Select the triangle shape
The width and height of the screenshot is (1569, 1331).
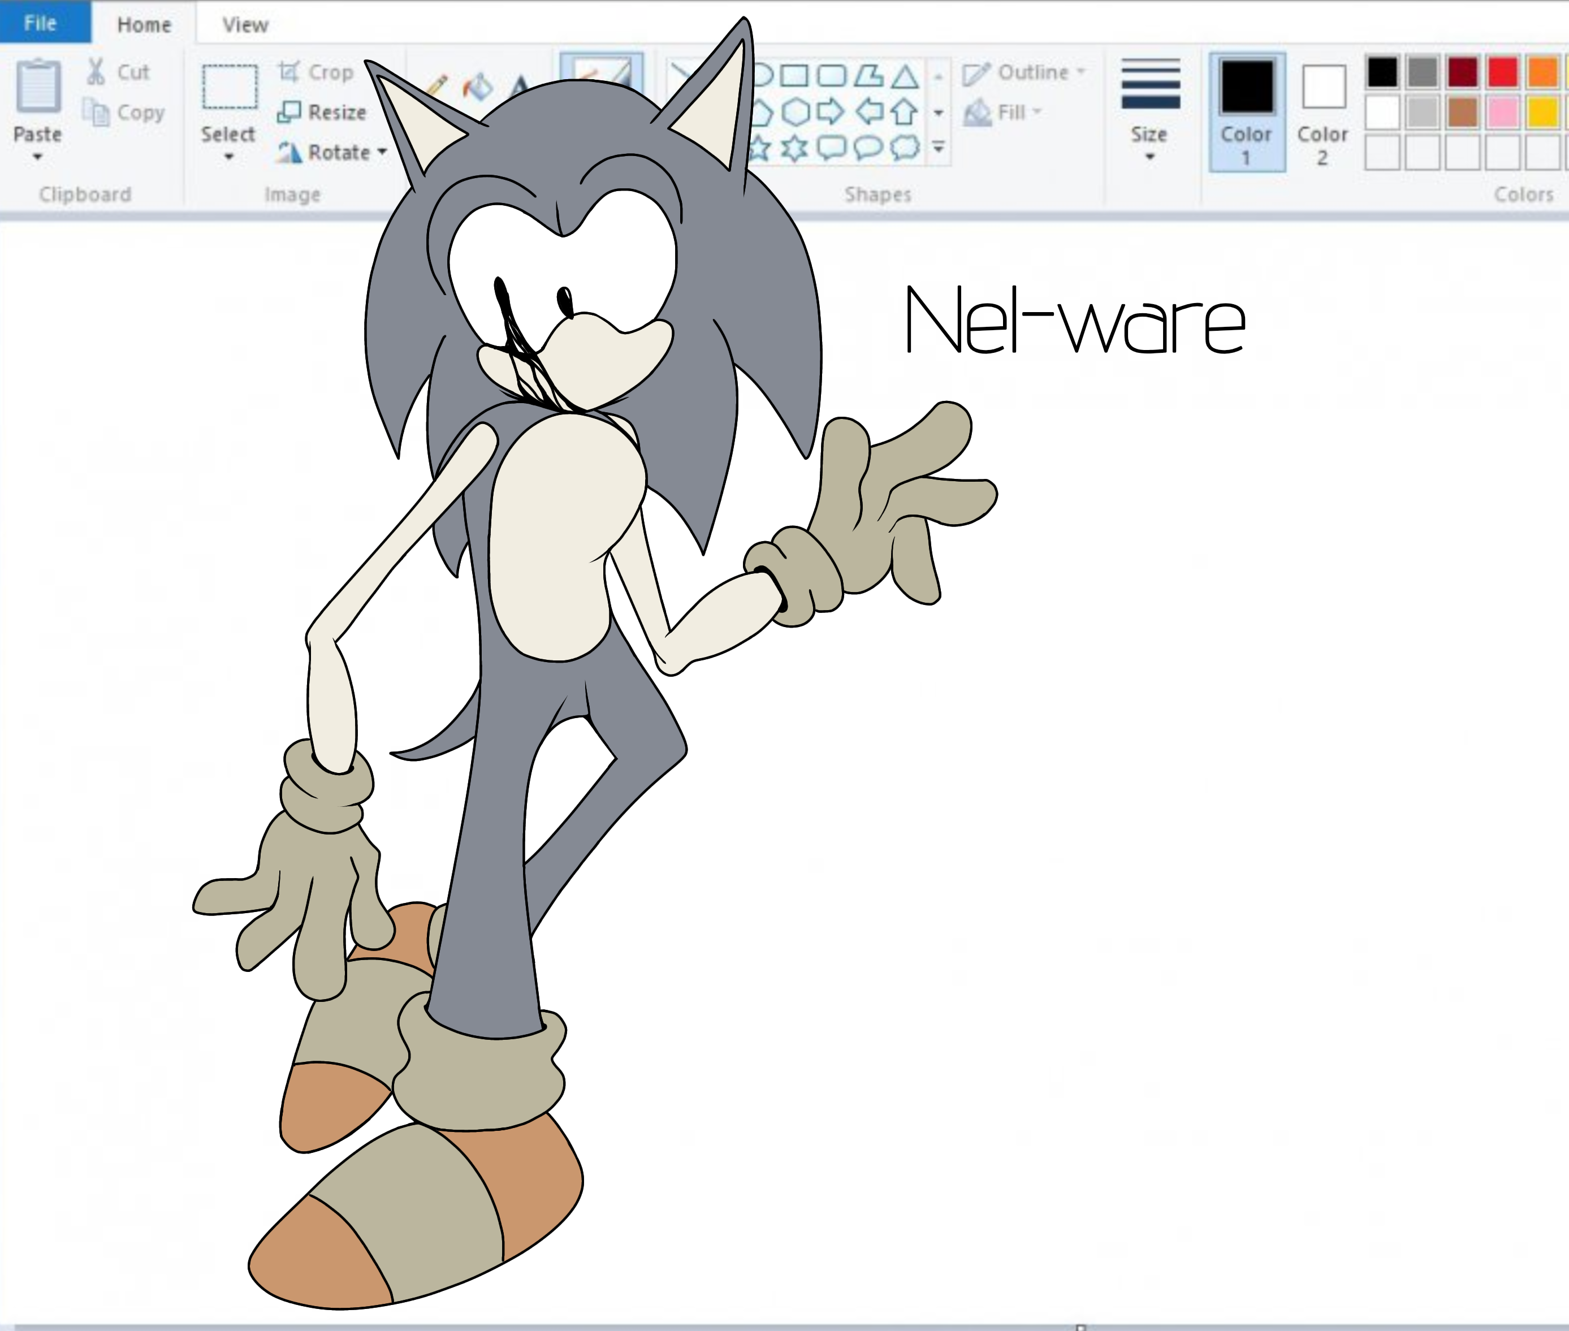coord(905,75)
